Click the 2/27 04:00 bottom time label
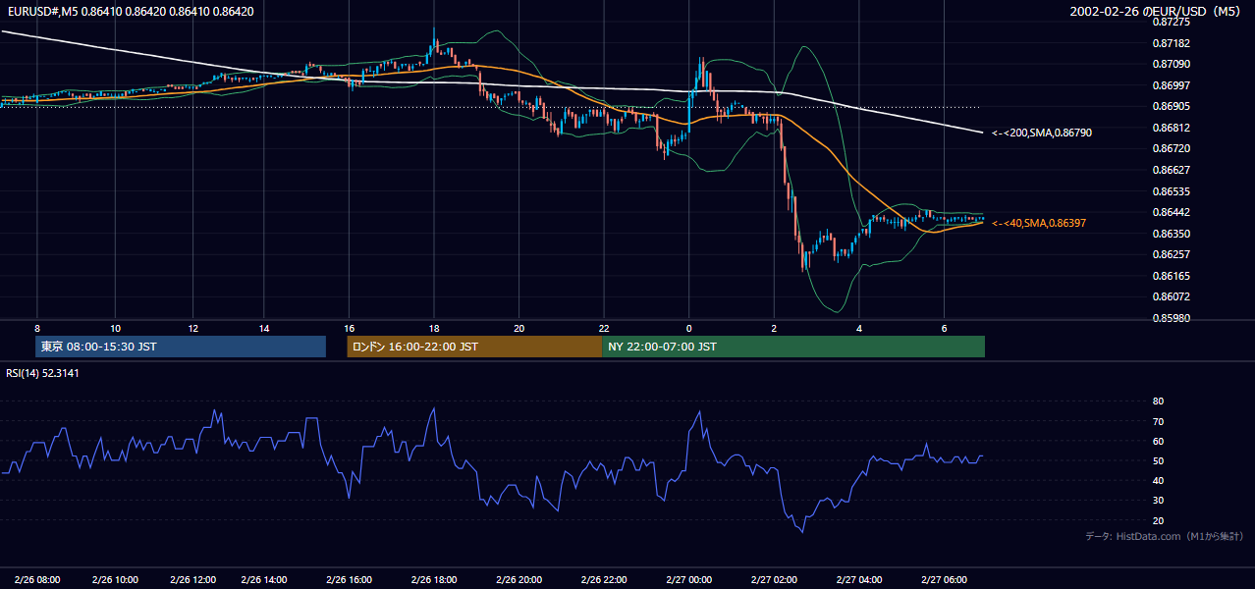 coord(858,579)
